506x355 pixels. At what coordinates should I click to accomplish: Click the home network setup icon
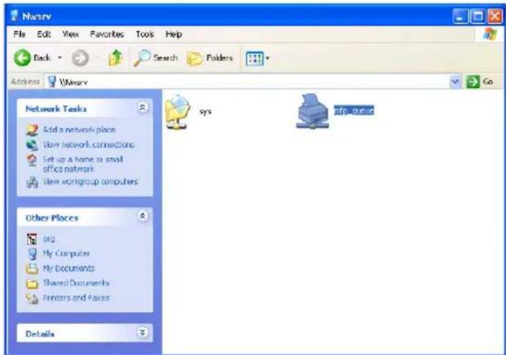pyautogui.click(x=32, y=160)
